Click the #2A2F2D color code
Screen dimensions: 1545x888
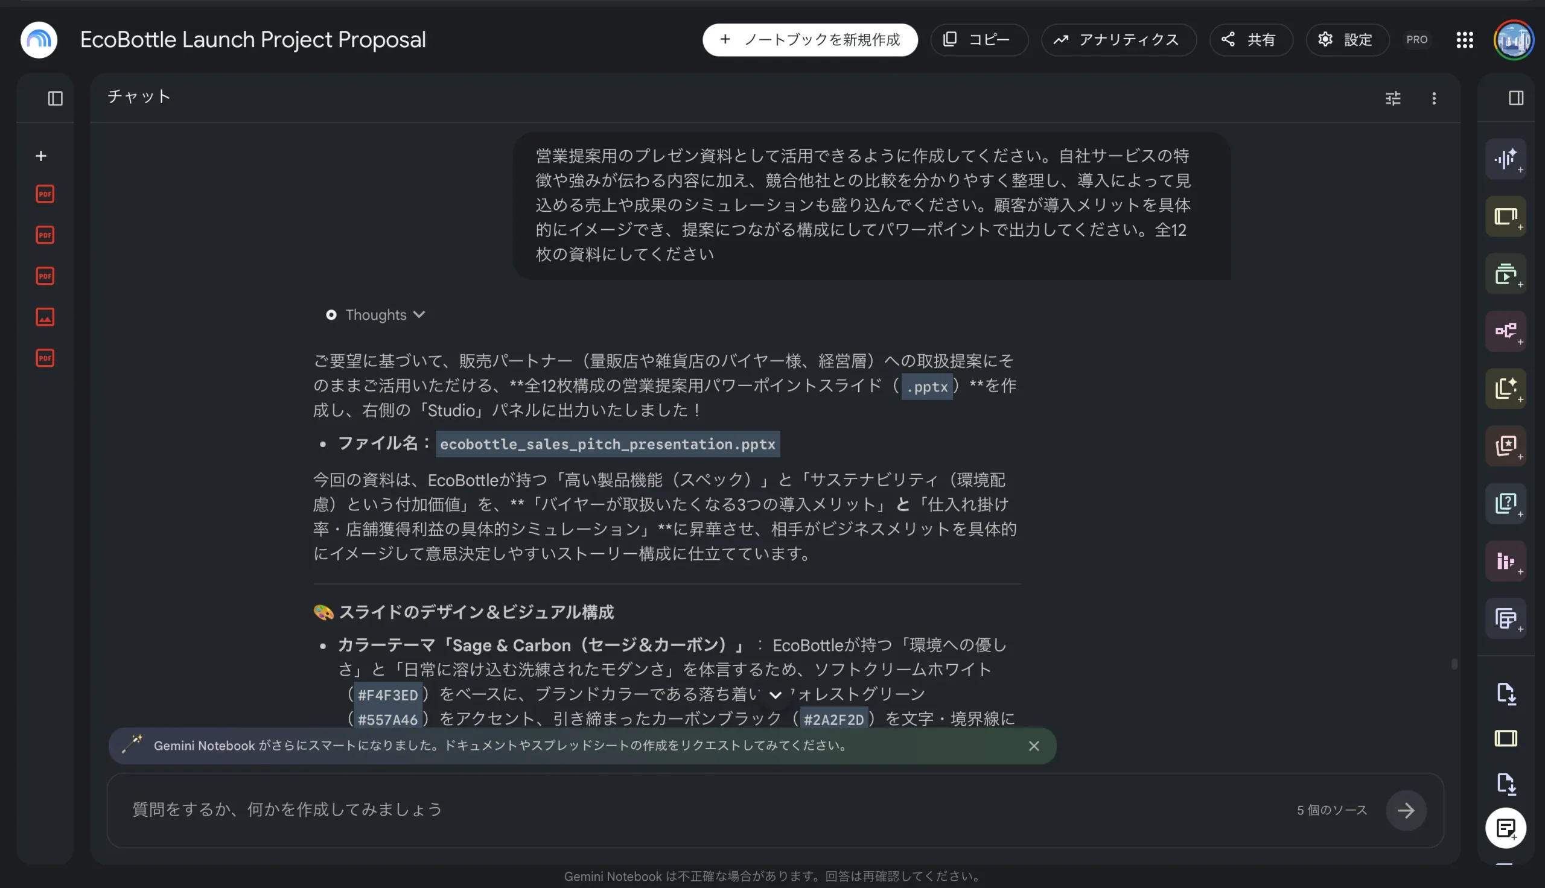834,720
